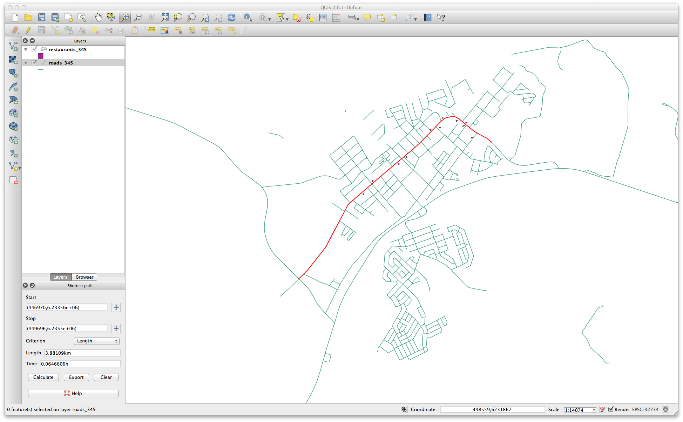Click the Export button
This screenshot has width=683, height=422.
click(76, 377)
